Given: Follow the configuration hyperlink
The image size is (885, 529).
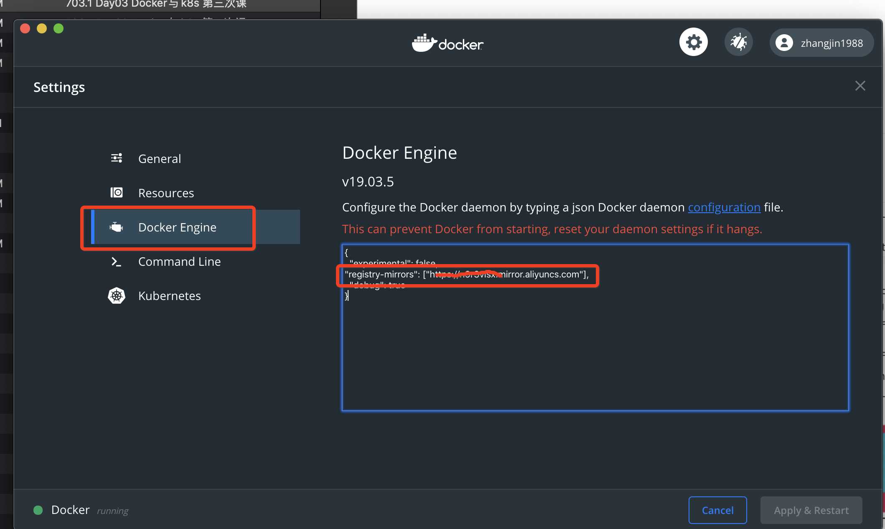Looking at the screenshot, I should (x=724, y=207).
